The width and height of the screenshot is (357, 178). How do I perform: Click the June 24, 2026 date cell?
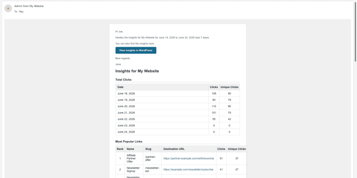click(162, 132)
